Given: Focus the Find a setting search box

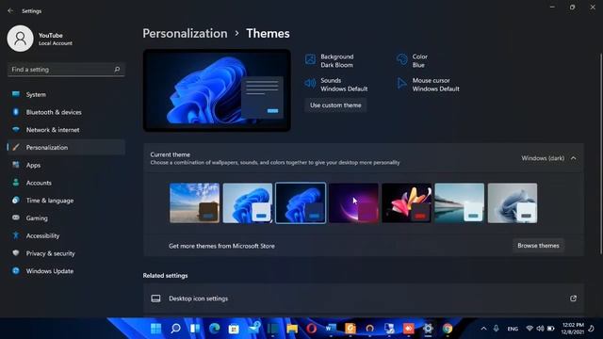Looking at the screenshot, I should coord(66,70).
